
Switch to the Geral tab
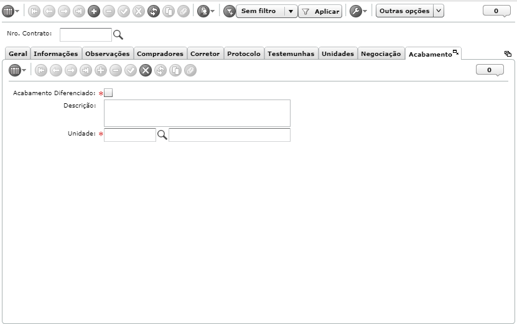tap(18, 53)
